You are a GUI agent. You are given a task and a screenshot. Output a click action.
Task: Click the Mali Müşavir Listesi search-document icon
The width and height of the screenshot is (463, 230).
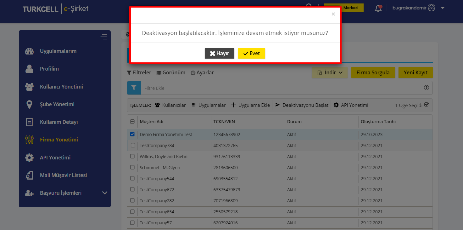pyautogui.click(x=29, y=175)
